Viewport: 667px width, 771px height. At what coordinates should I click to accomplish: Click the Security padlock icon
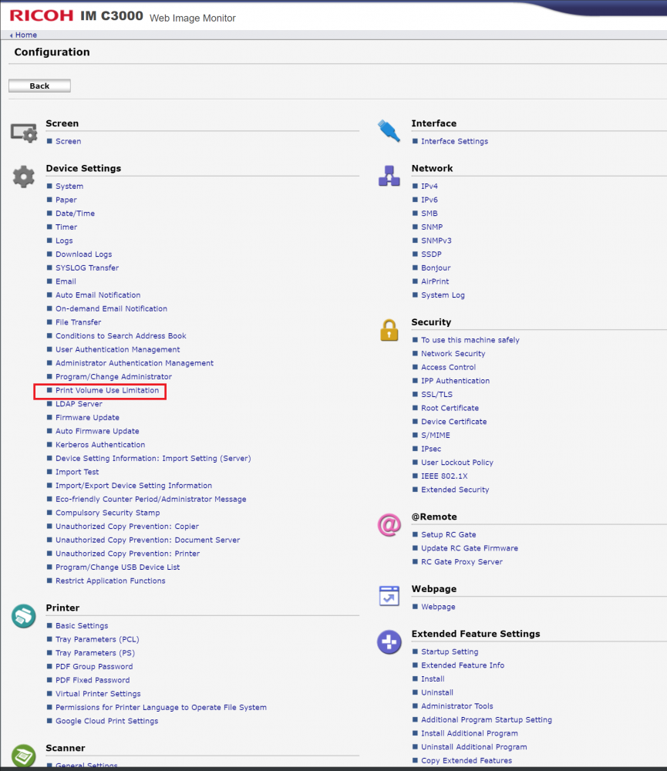tap(389, 330)
